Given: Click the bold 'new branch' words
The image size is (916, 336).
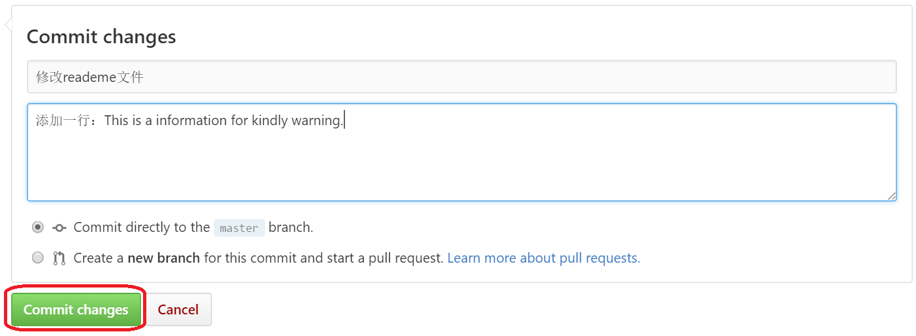Looking at the screenshot, I should pyautogui.click(x=163, y=258).
